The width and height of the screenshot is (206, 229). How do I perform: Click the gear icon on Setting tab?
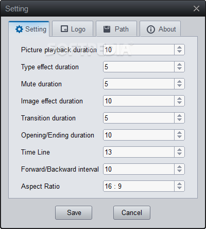pos(19,29)
